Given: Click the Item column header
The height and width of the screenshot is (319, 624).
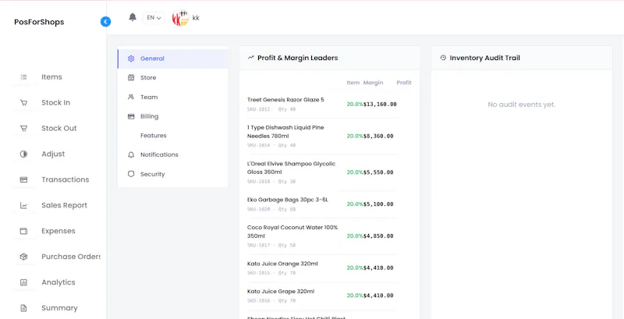Looking at the screenshot, I should pyautogui.click(x=353, y=83).
